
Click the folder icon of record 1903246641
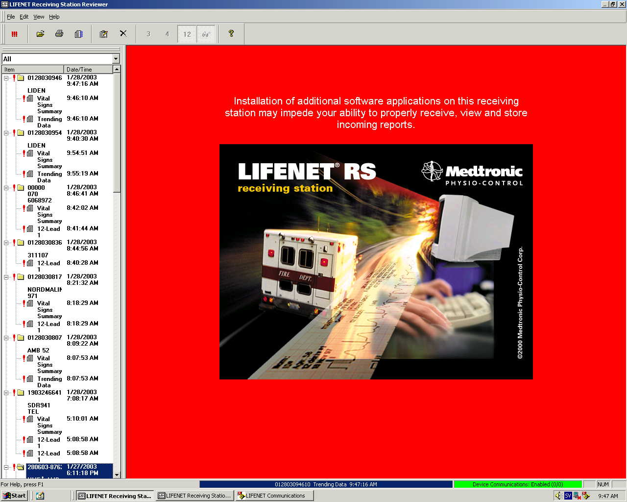click(21, 393)
